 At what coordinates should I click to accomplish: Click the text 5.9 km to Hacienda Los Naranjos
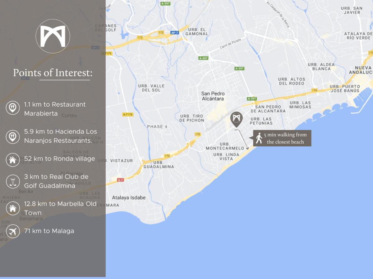click(x=61, y=136)
